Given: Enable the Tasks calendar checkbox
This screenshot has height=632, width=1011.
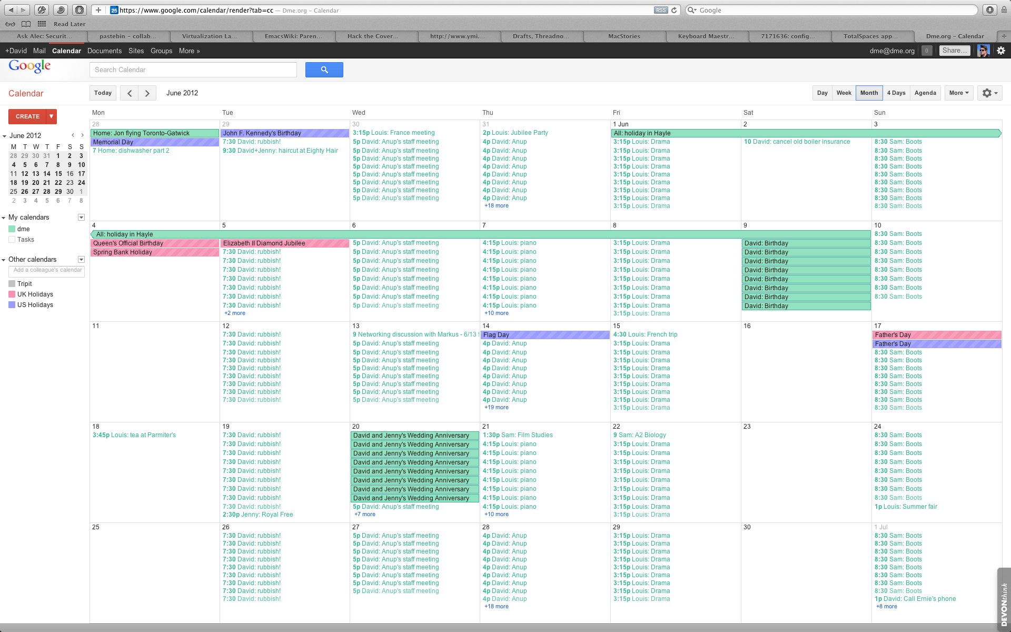Looking at the screenshot, I should (12, 240).
